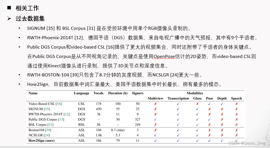Click the heading "相关工作"
The width and height of the screenshot is (270, 148).
tap(27, 8)
